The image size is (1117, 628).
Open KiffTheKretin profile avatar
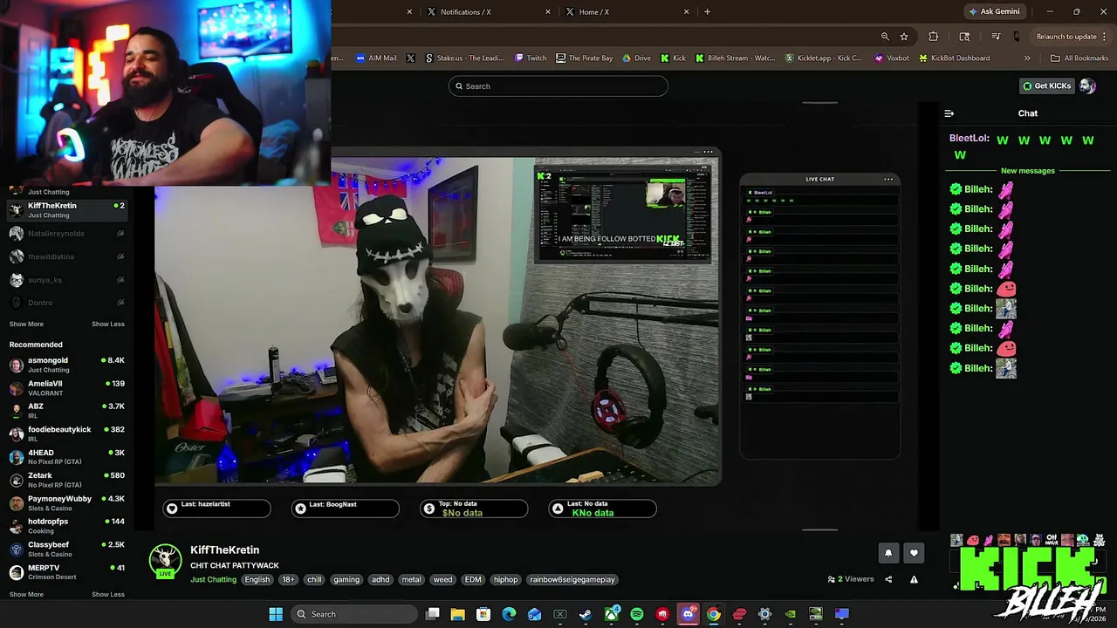165,563
